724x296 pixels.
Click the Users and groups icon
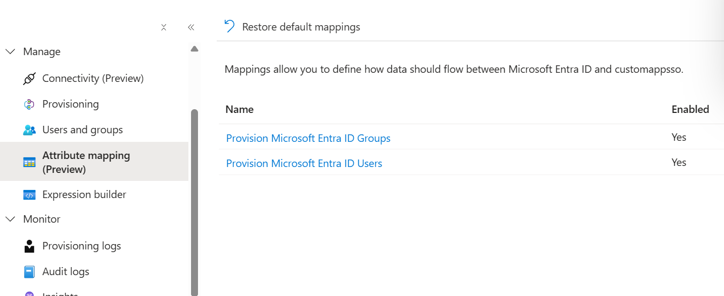29,130
